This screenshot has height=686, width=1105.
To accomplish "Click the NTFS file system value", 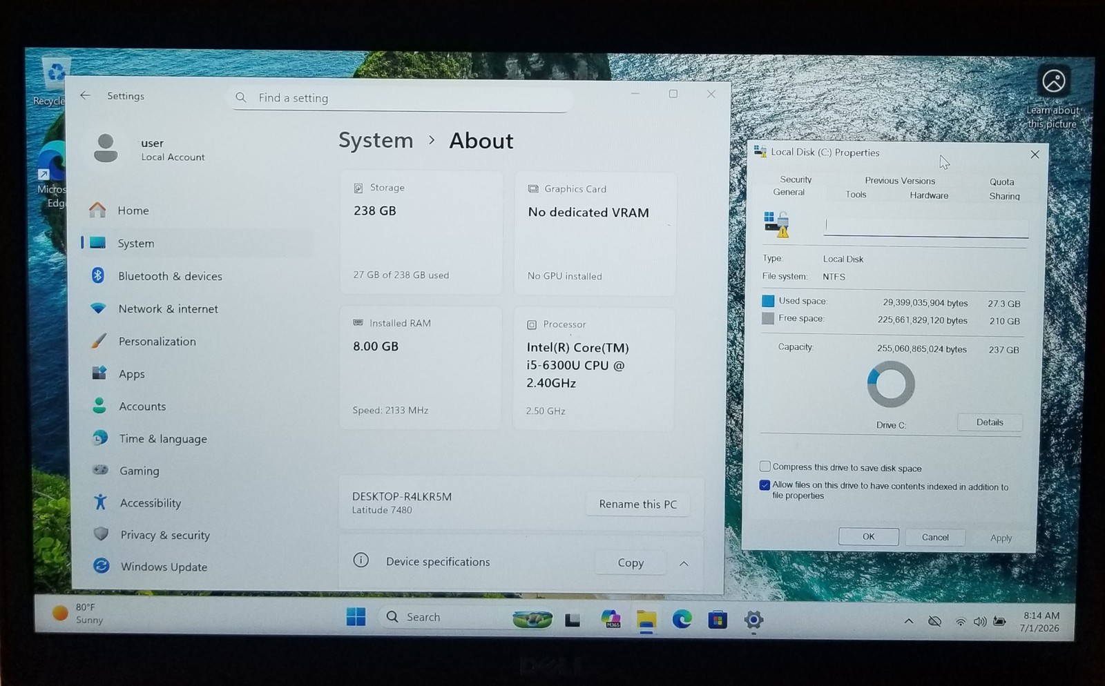I will pyautogui.click(x=834, y=277).
